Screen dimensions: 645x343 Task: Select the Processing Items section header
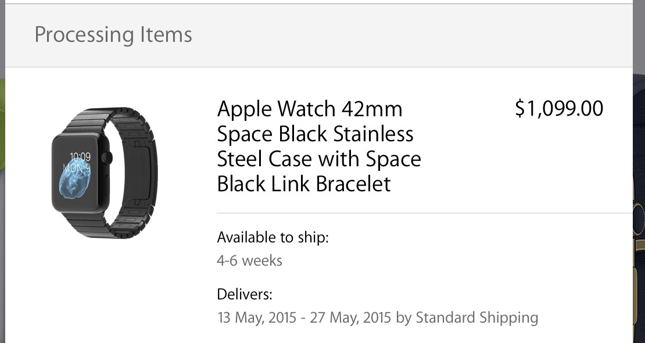click(x=113, y=35)
